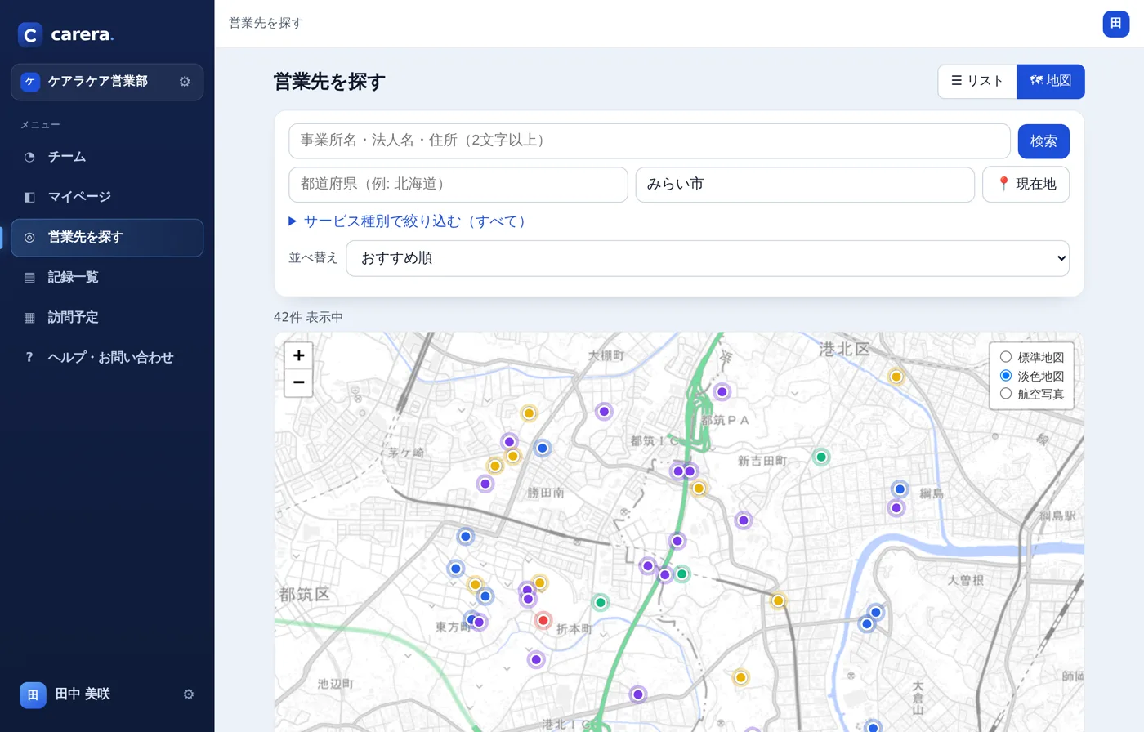The width and height of the screenshot is (1144, 732).
Task: Select the green marker left of 折本町 label
Action: [601, 603]
